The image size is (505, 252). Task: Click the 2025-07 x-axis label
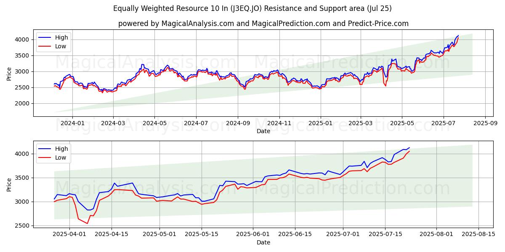pyautogui.click(x=444, y=123)
